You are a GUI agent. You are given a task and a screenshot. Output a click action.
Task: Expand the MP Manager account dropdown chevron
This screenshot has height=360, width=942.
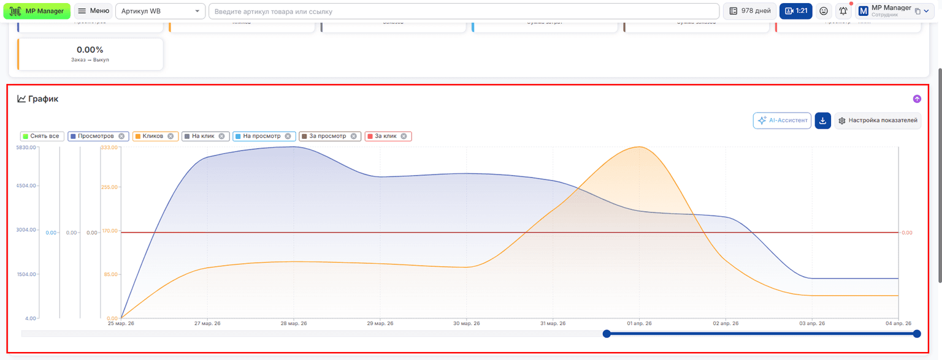tap(927, 11)
